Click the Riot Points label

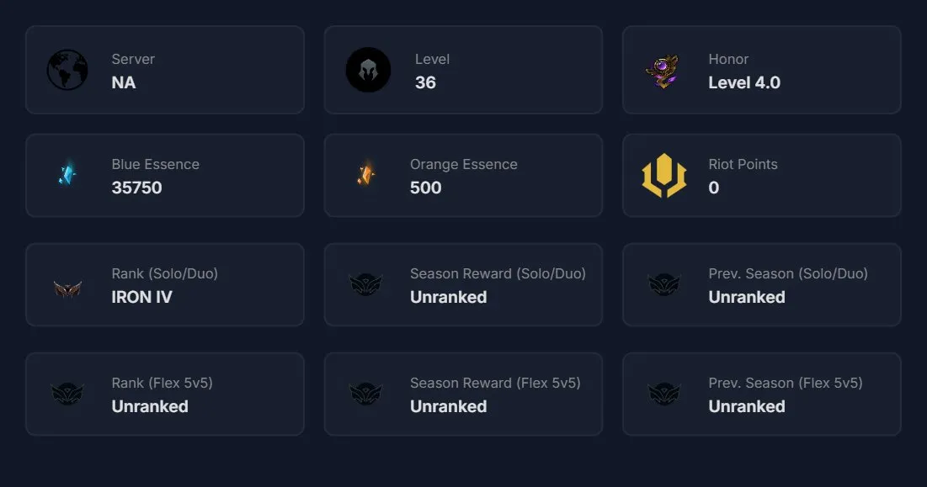point(743,164)
